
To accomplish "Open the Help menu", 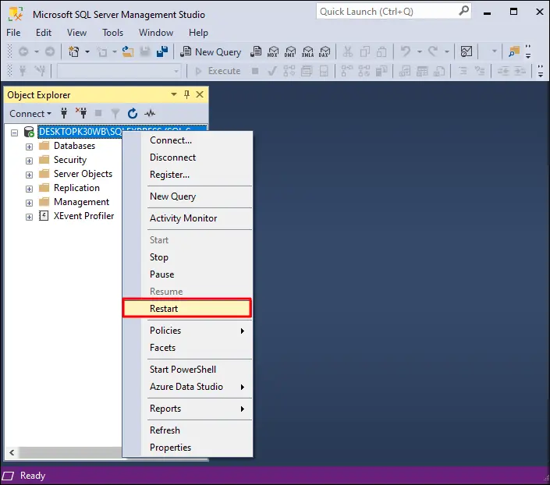I will (198, 33).
